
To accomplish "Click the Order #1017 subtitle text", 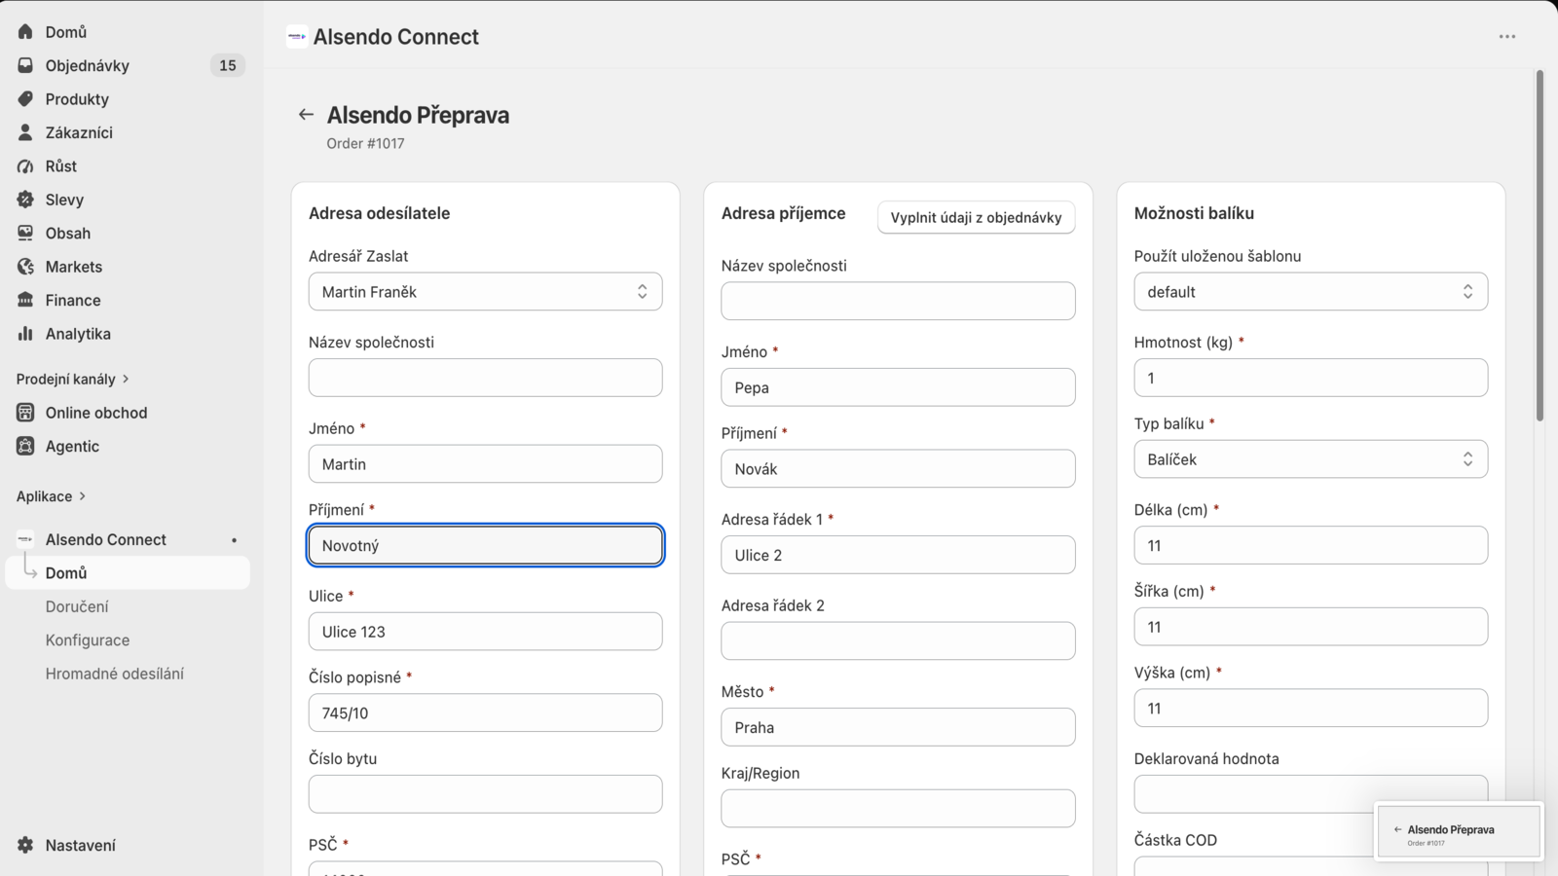I will point(365,143).
